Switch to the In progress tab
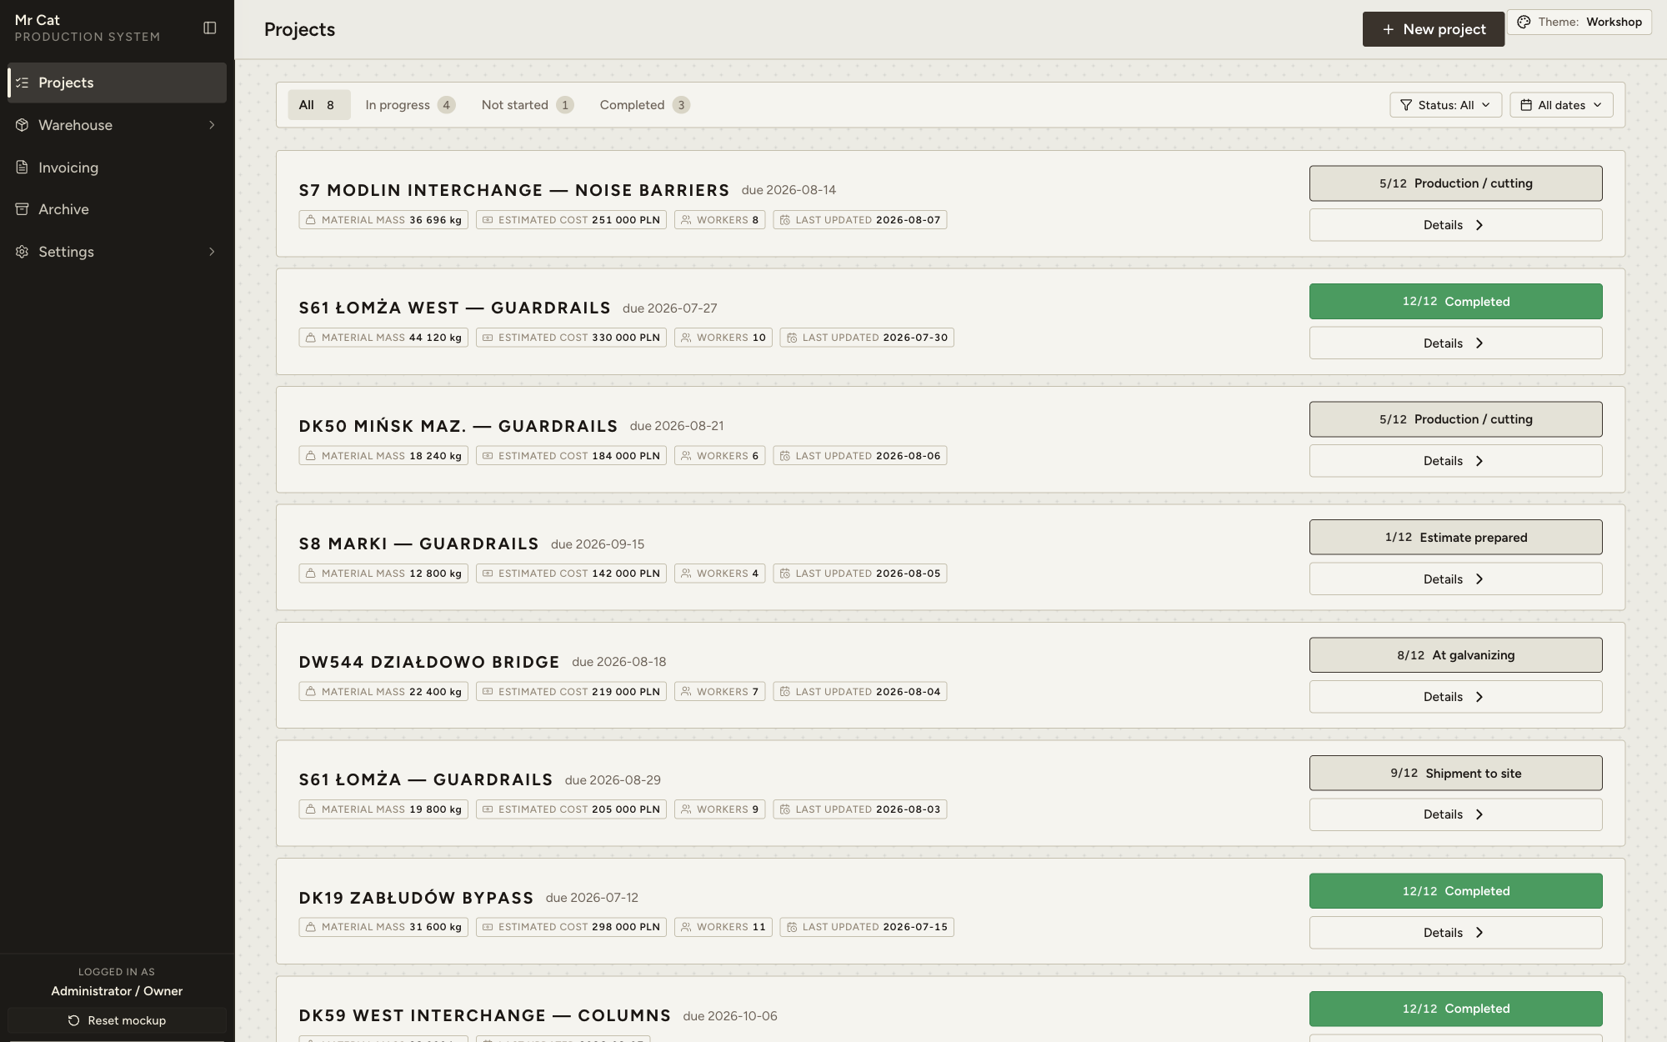 tap(409, 105)
